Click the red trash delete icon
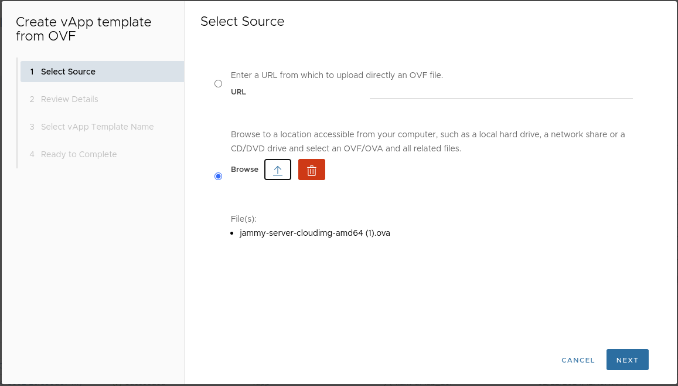 (311, 170)
